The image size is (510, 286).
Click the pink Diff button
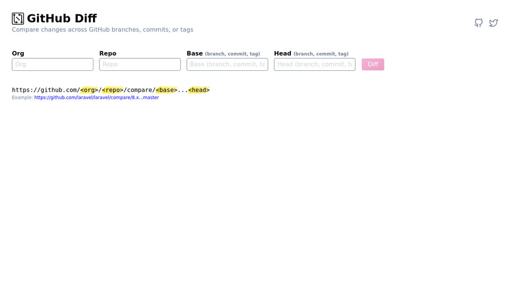click(x=373, y=64)
